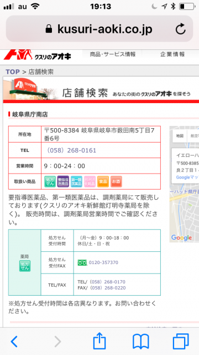Tap the 取扱い商品 table label
Viewport: 199px width, 355px height.
pos(24,181)
